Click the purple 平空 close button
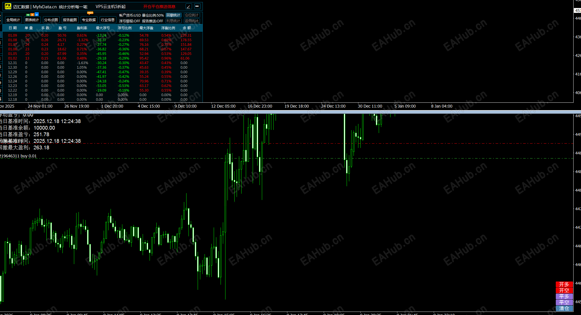The height and width of the screenshot is (315, 581). click(564, 302)
